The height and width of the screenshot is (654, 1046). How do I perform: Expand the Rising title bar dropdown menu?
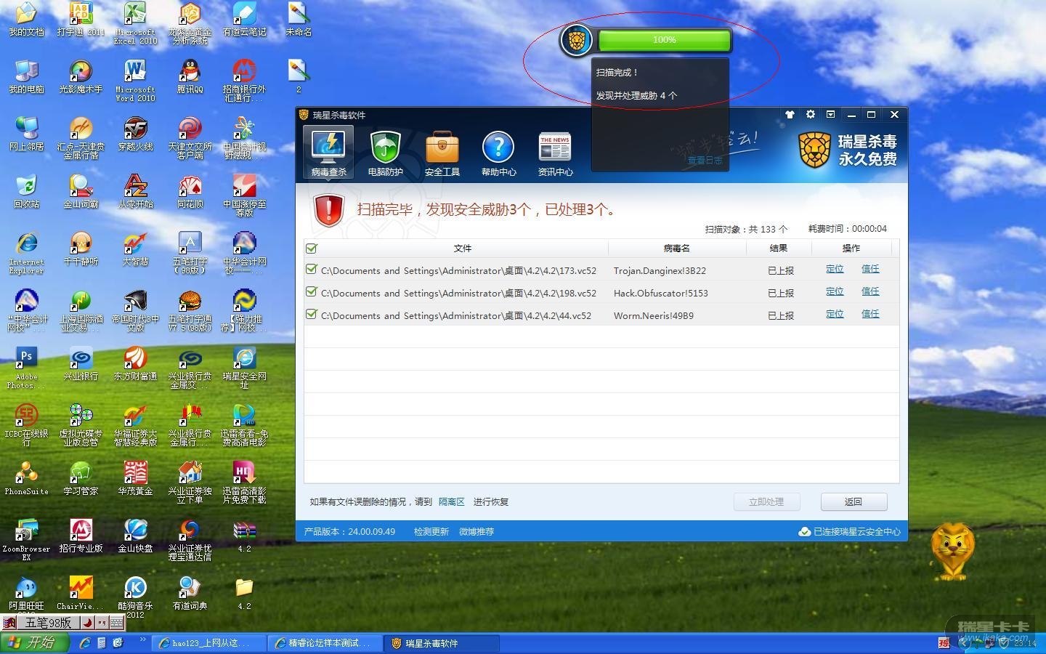pyautogui.click(x=831, y=115)
